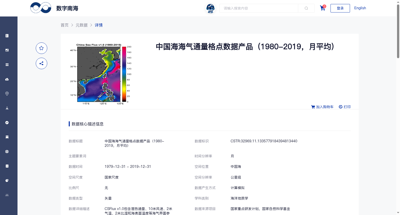Click the 详情 breadcrumb item

(x=99, y=25)
